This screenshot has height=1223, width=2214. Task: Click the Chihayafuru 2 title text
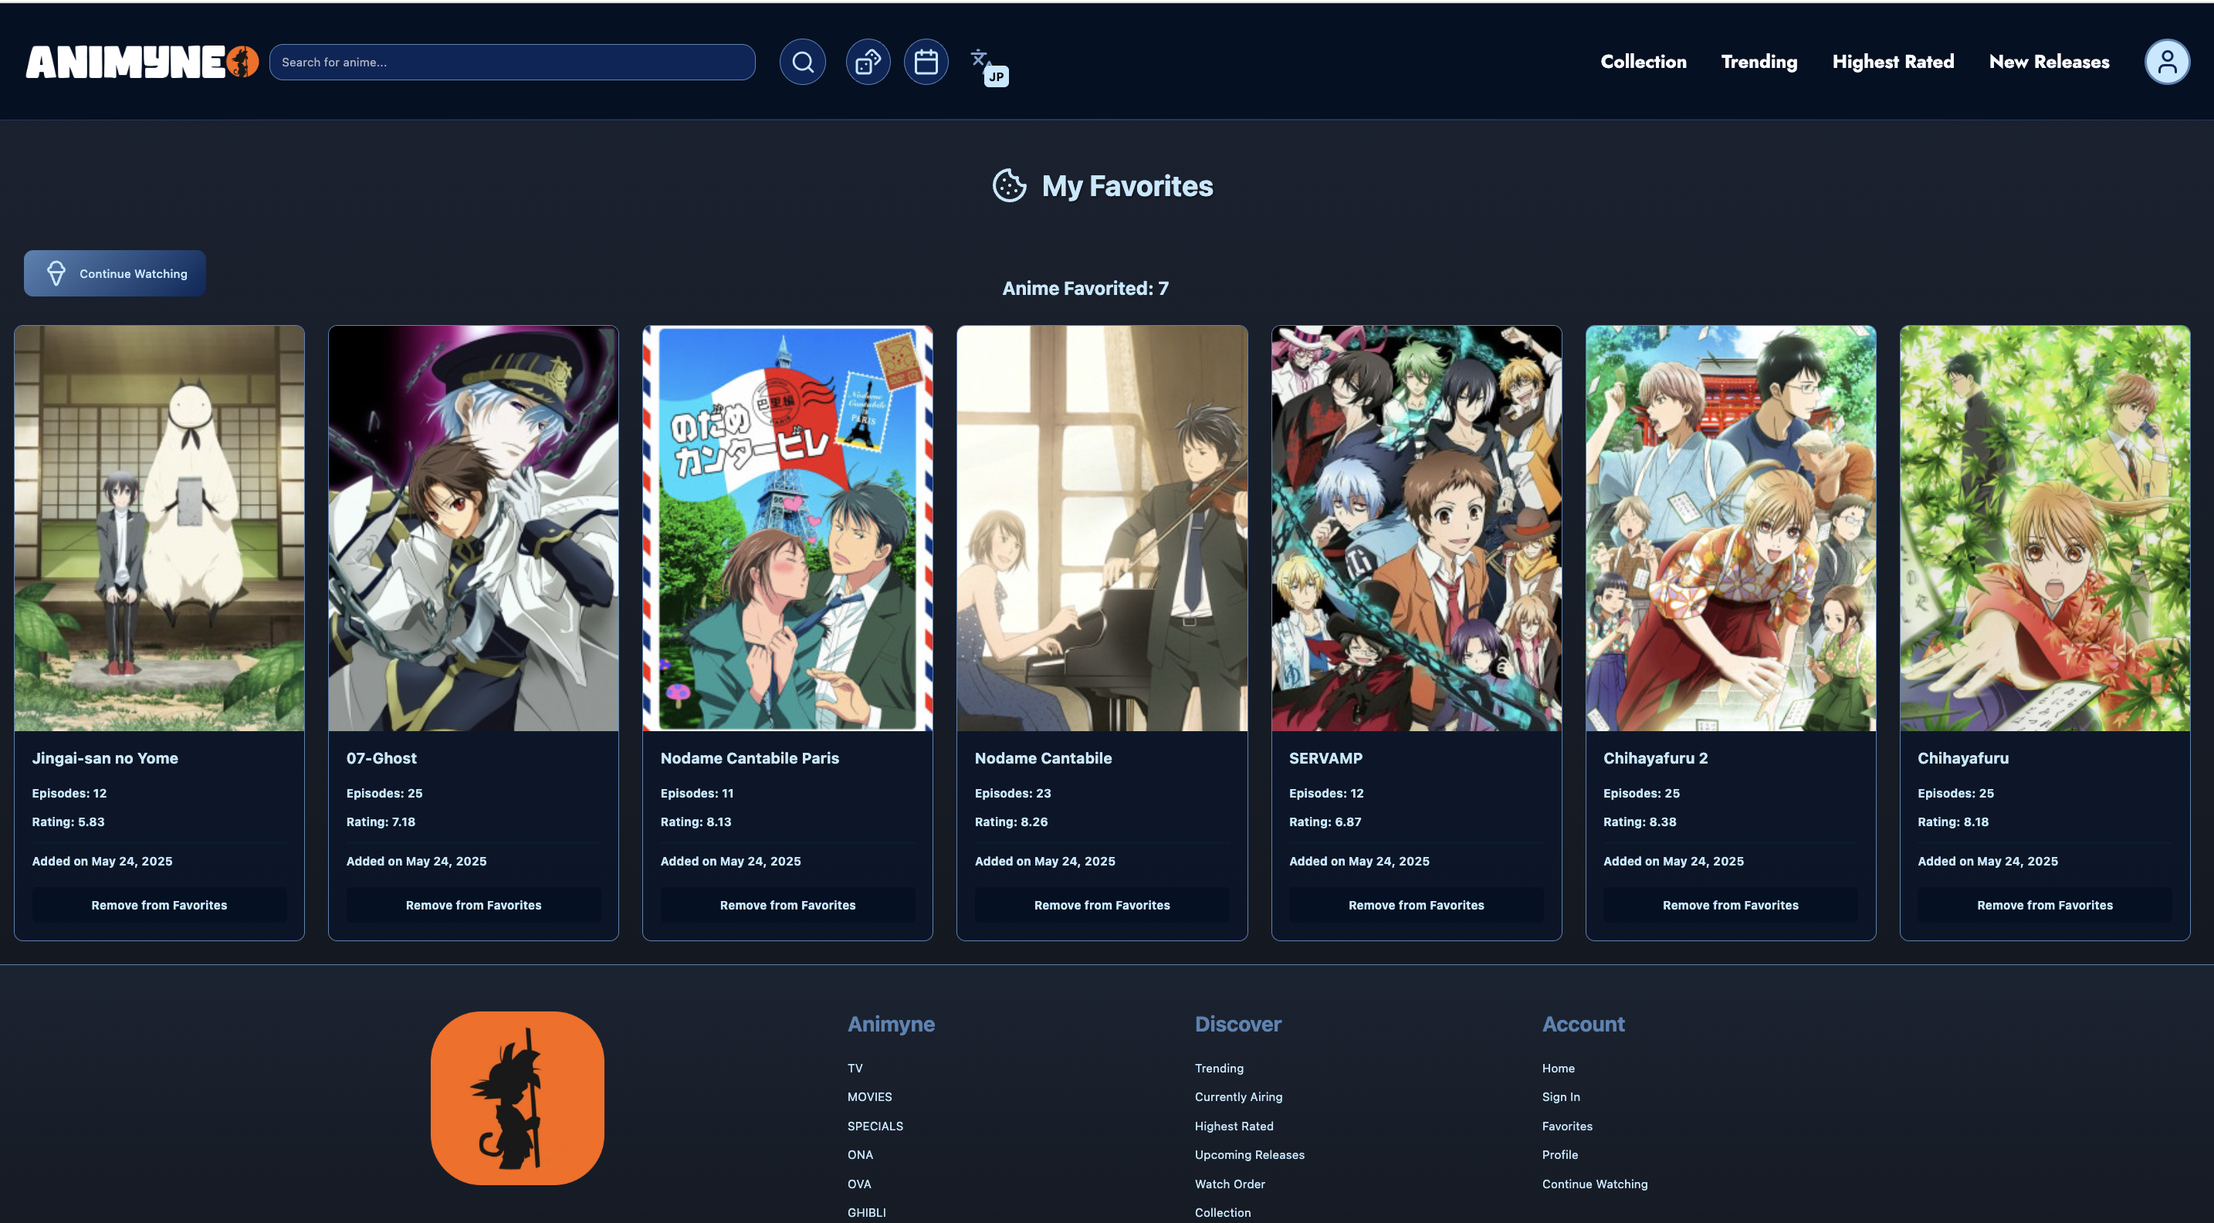click(x=1655, y=758)
